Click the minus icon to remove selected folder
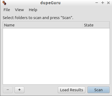Screen dimensions: 112x96 [x=8, y=90]
